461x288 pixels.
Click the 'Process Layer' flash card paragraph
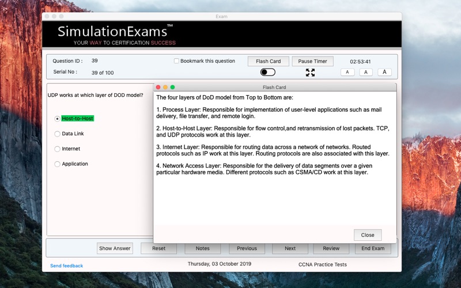click(269, 113)
